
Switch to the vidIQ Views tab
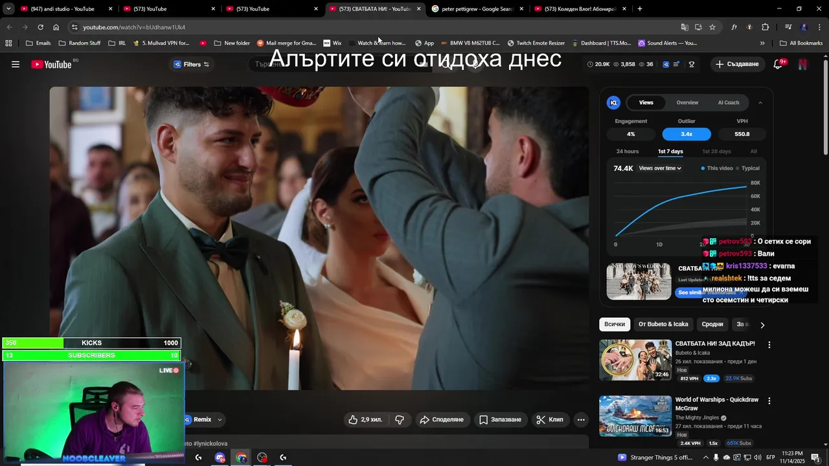(646, 102)
